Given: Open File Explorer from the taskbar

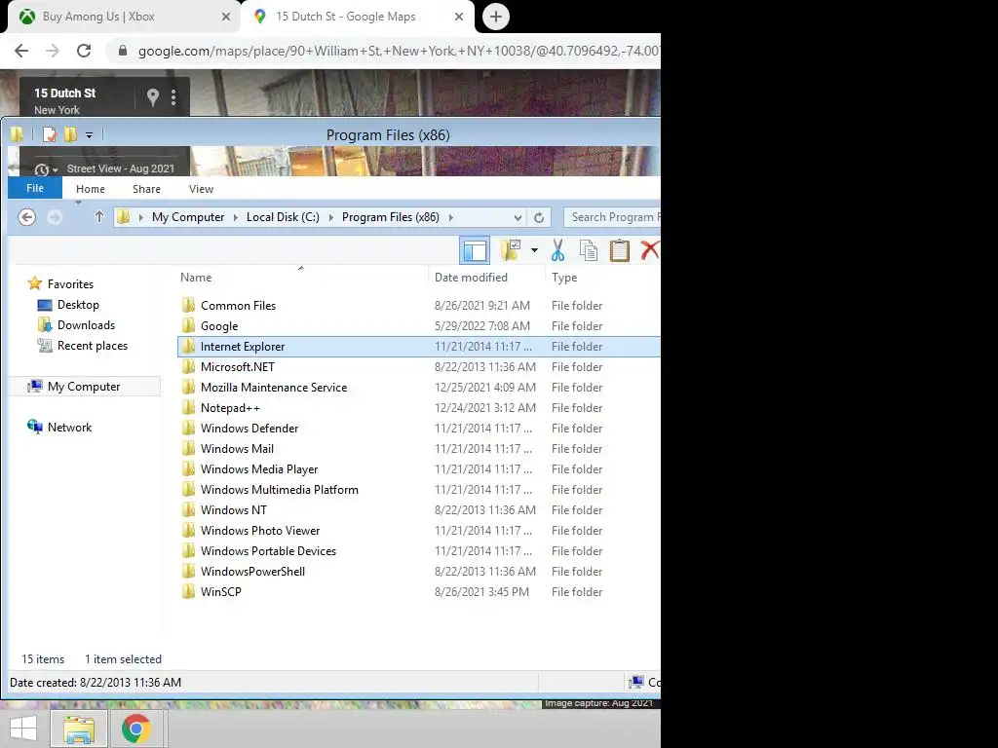Looking at the screenshot, I should pyautogui.click(x=79, y=729).
